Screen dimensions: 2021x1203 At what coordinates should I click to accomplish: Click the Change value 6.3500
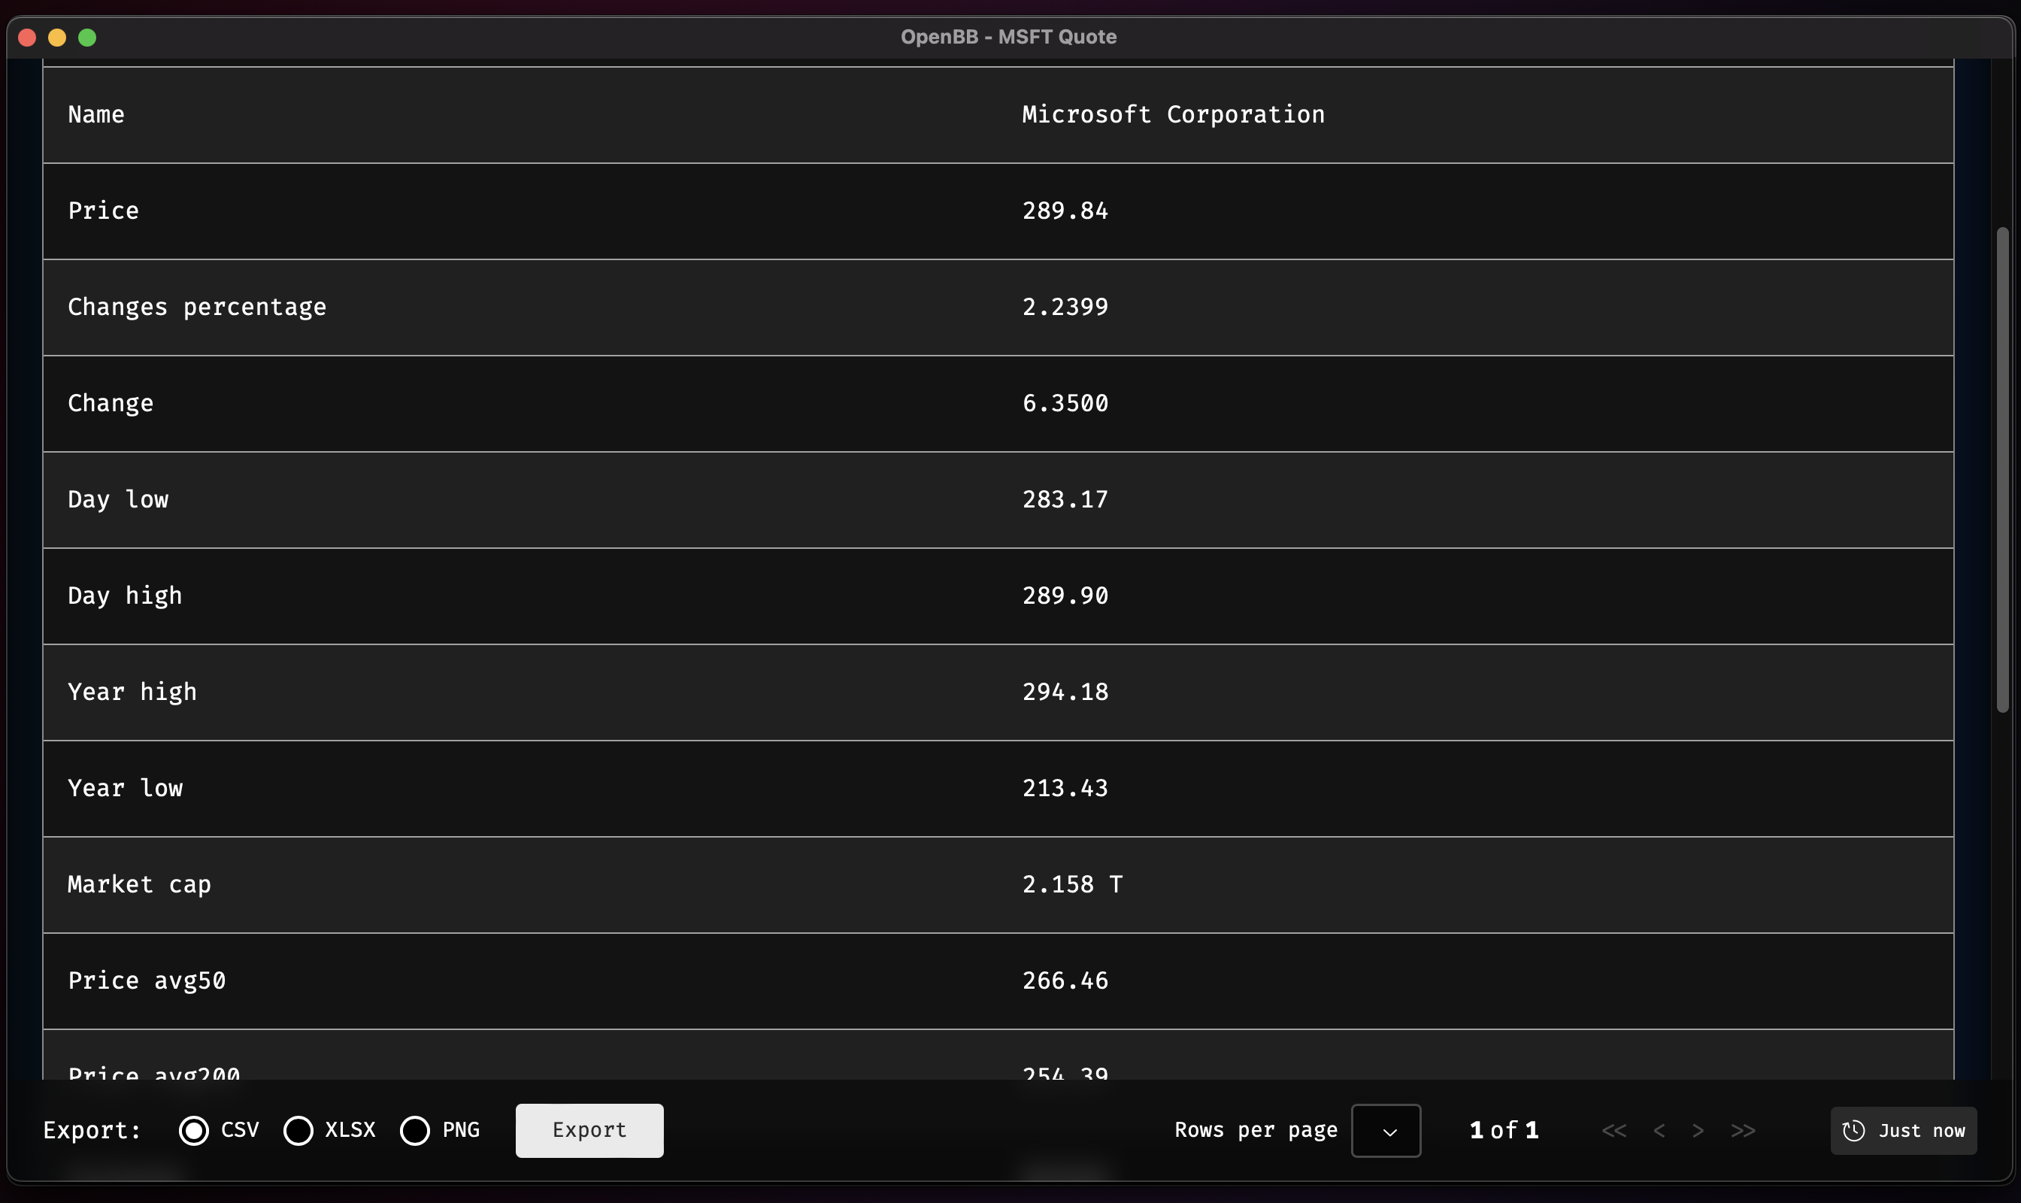[x=1065, y=403]
